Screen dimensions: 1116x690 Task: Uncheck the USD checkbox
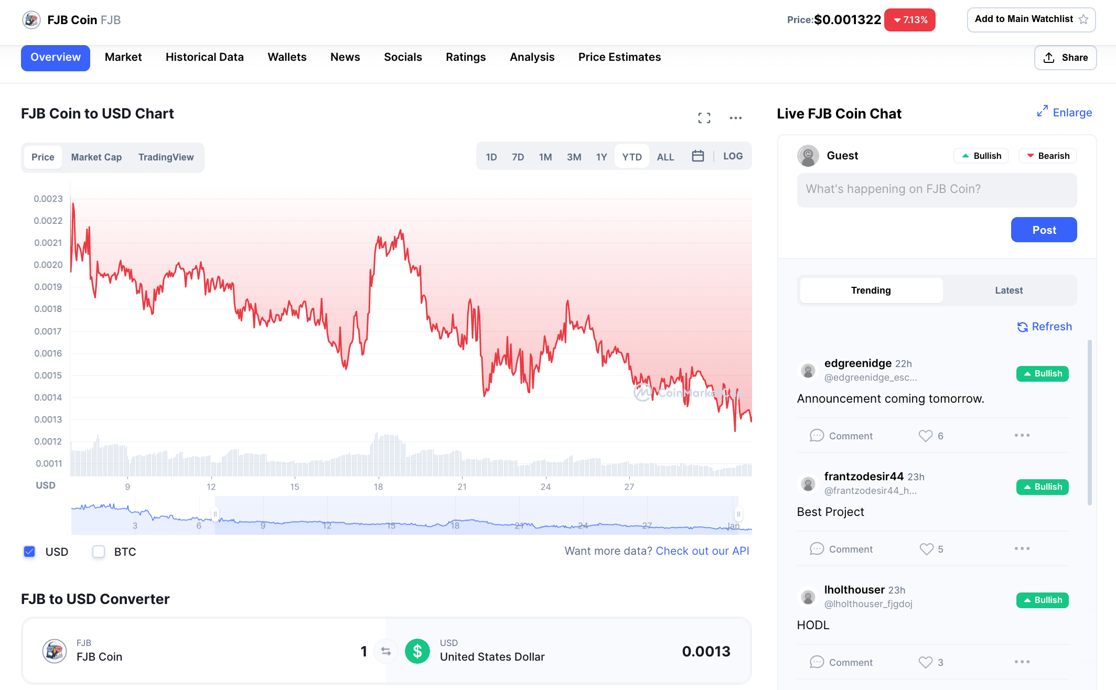pos(29,552)
